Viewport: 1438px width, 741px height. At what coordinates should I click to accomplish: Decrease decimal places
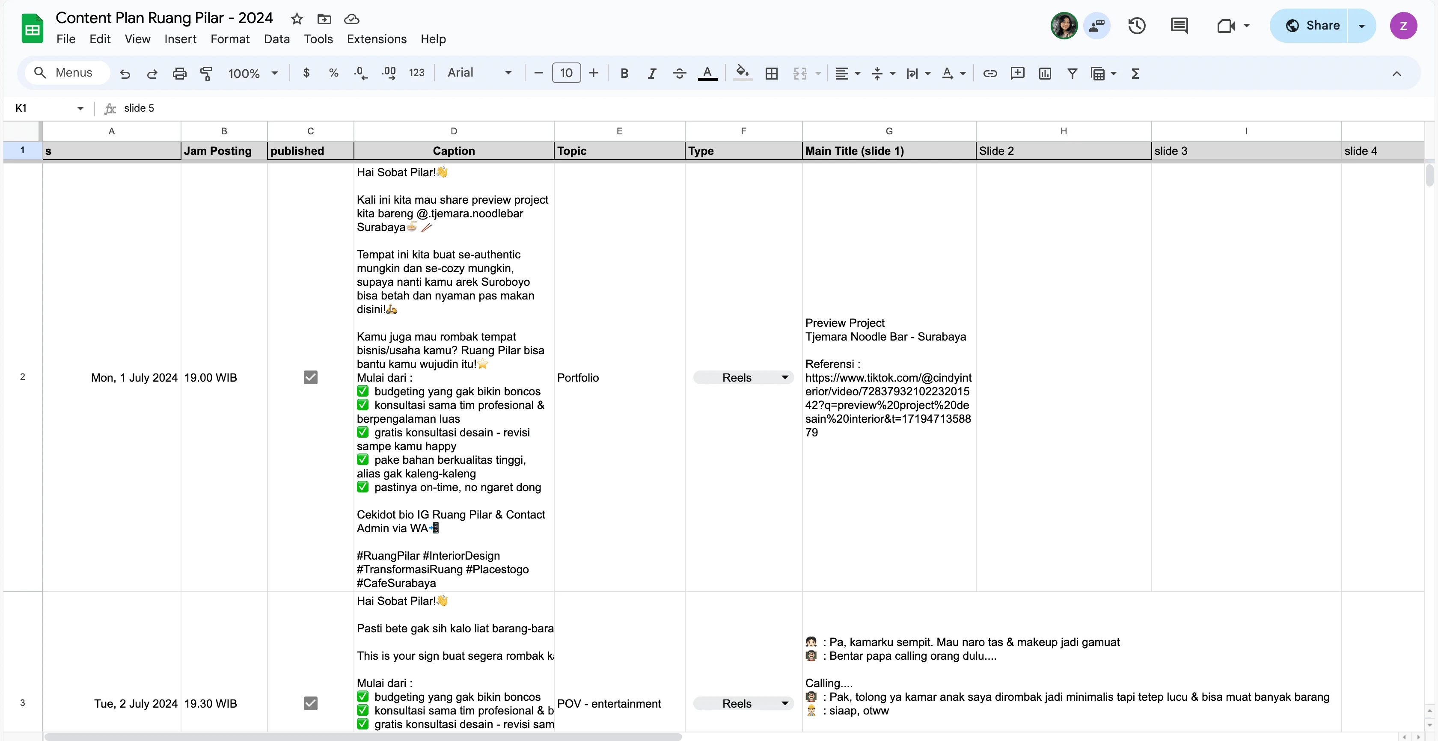[361, 73]
